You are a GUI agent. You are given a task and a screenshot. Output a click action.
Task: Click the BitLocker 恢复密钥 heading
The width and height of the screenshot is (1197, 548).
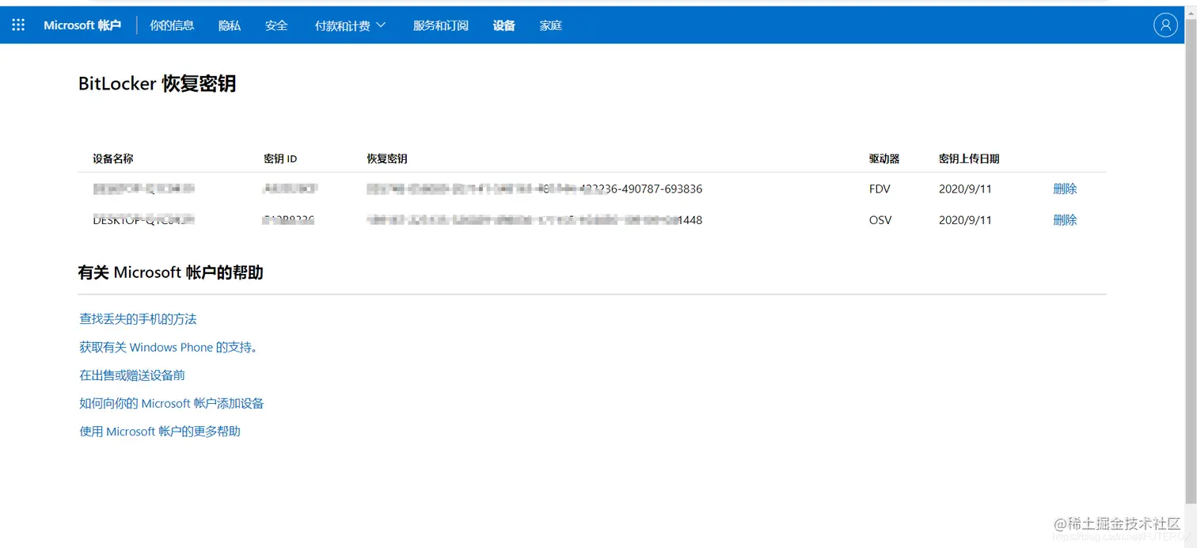point(157,84)
